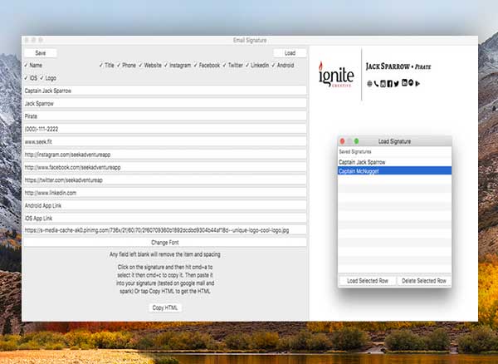Screen dimensions: 498x364
Task: Toggle the iOS checkbox
Action: click(x=26, y=78)
